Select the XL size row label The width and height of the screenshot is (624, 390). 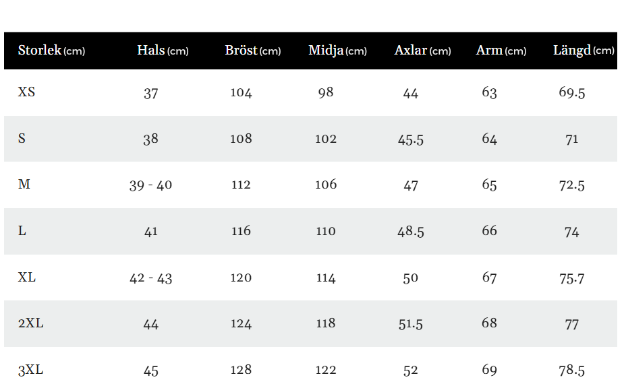coord(27,277)
